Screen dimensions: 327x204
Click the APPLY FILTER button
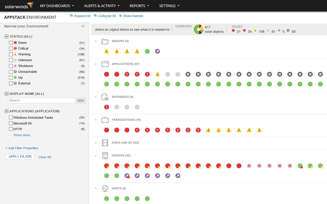click(20, 157)
